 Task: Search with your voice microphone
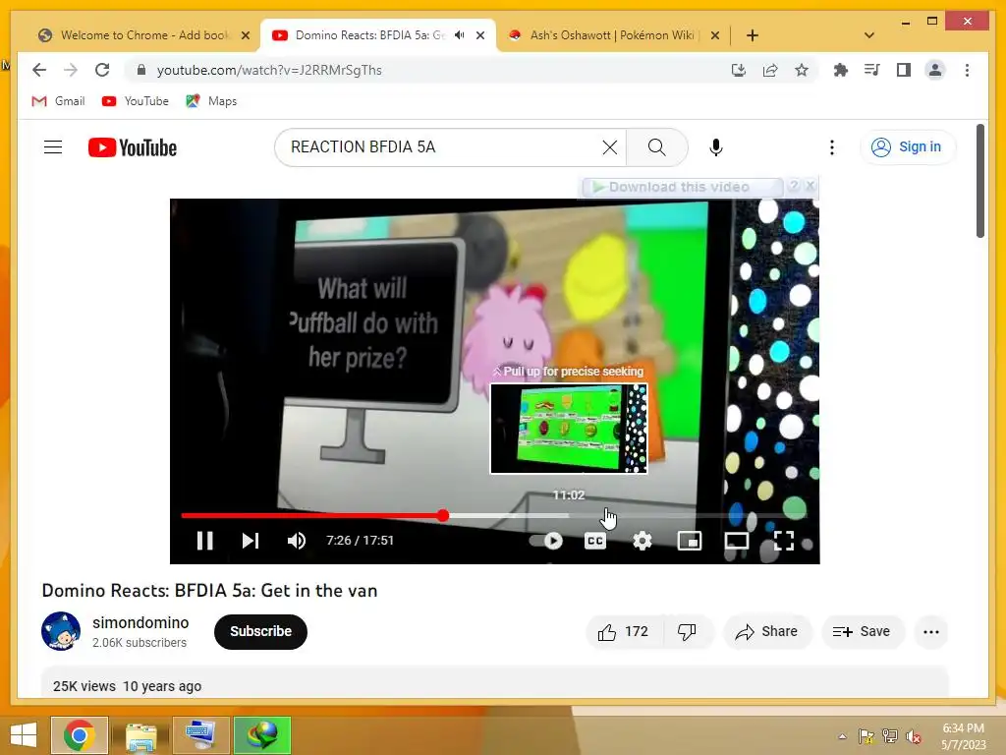click(716, 147)
